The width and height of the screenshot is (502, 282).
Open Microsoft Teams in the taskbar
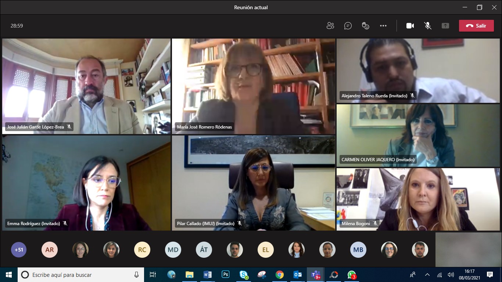click(315, 275)
